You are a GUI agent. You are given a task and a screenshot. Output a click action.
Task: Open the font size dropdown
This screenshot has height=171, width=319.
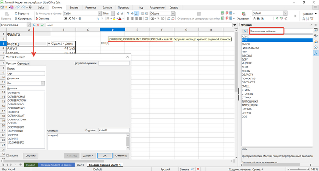pyautogui.click(x=113, y=13)
